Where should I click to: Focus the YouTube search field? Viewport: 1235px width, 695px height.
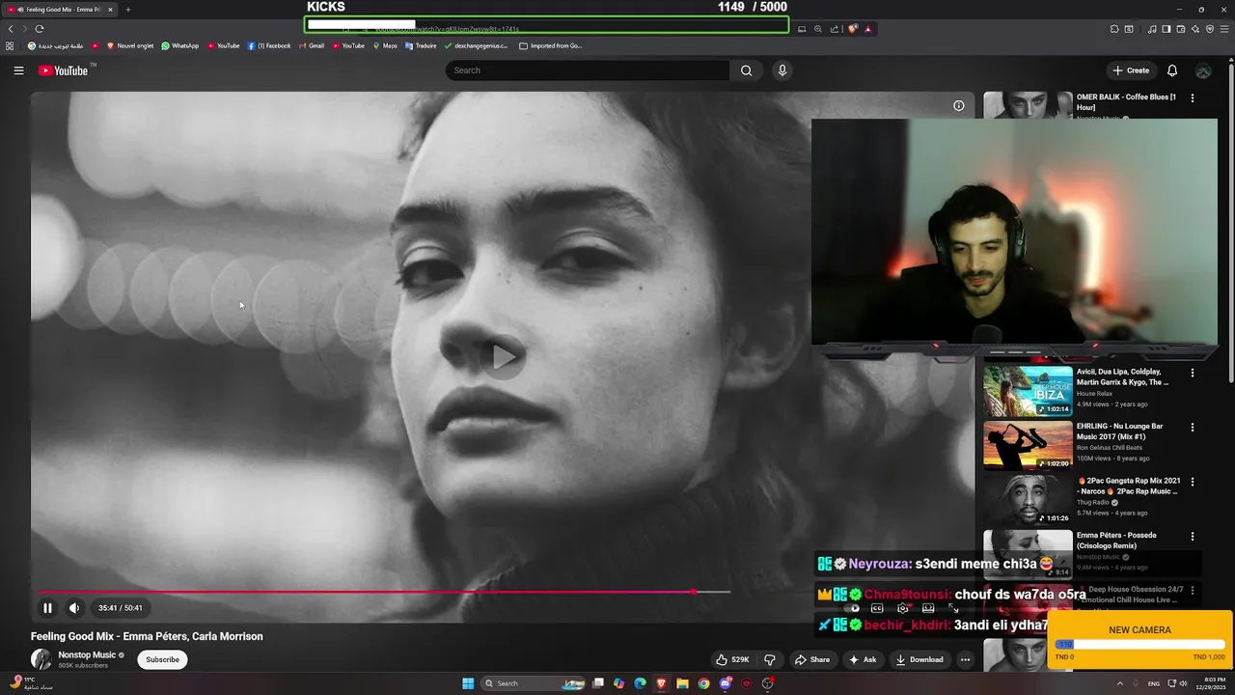click(x=589, y=70)
